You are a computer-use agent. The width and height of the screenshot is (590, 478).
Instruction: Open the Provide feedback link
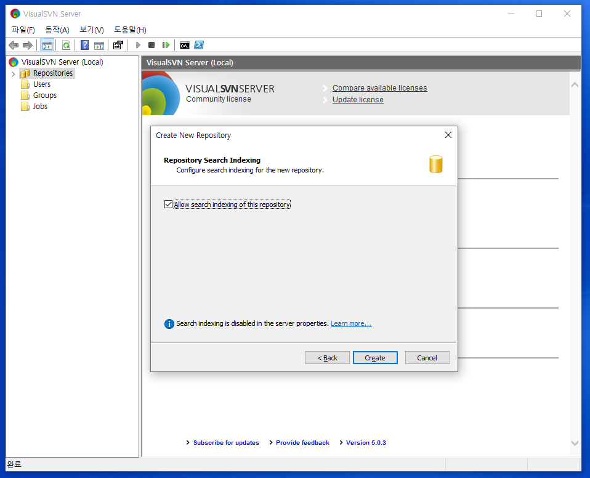302,443
